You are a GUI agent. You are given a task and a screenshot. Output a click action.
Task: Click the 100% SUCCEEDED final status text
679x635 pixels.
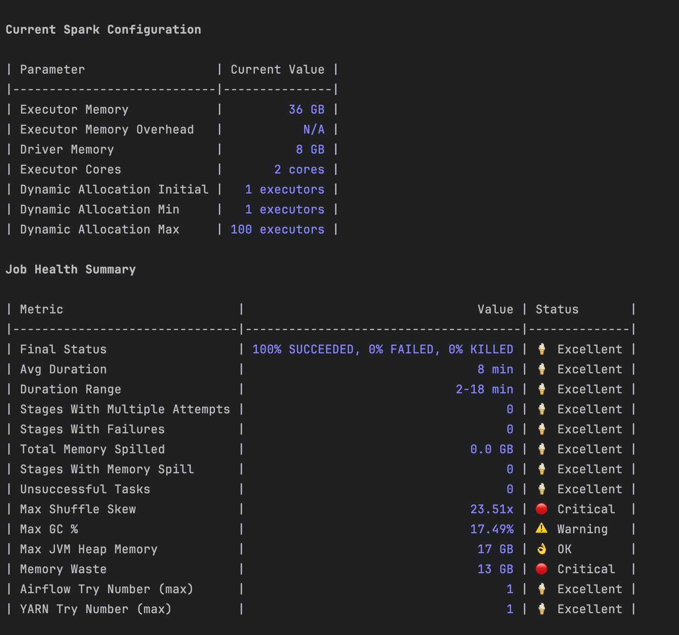pyautogui.click(x=383, y=349)
